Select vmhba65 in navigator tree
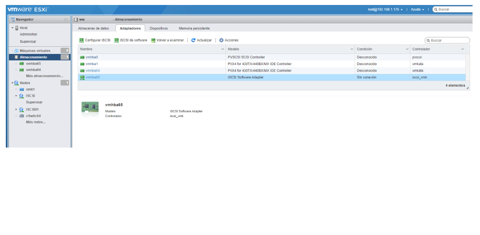This screenshot has width=480, height=235. click(x=34, y=63)
